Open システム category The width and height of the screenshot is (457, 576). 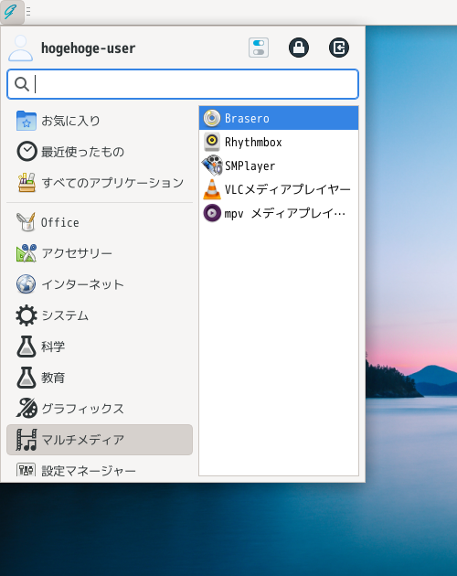click(x=100, y=315)
